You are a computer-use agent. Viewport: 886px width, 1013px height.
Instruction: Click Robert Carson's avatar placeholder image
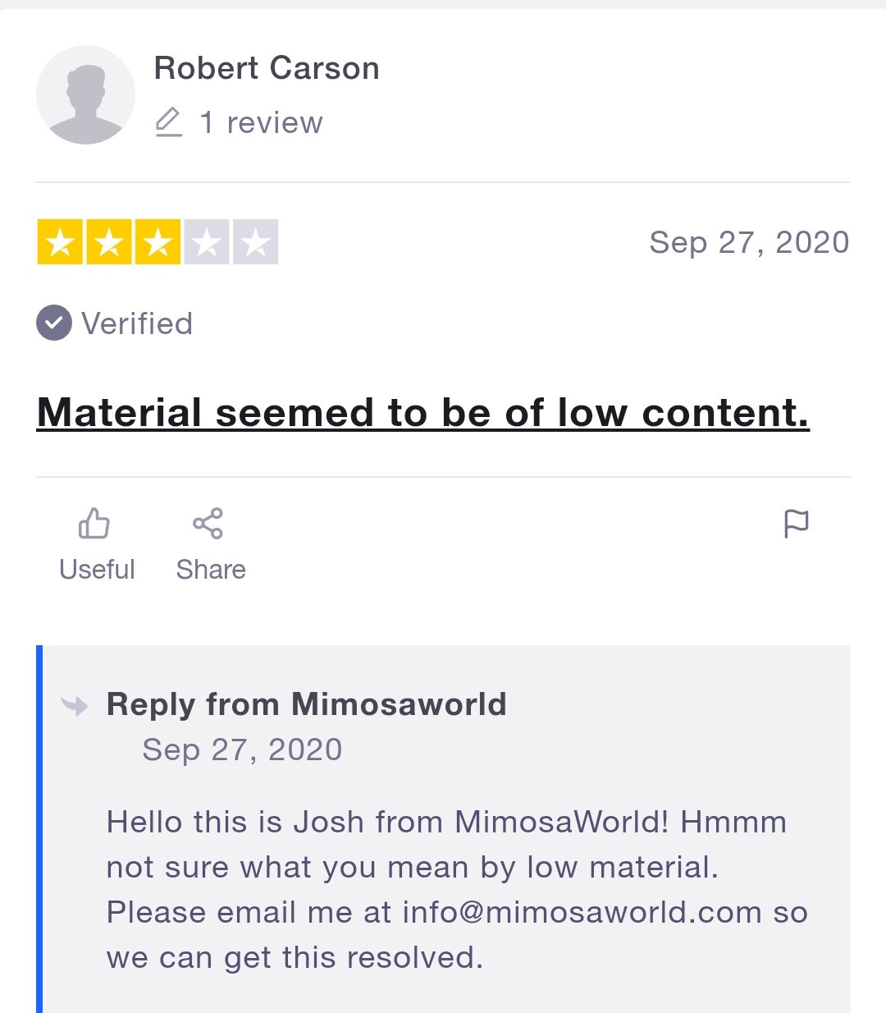tap(85, 95)
